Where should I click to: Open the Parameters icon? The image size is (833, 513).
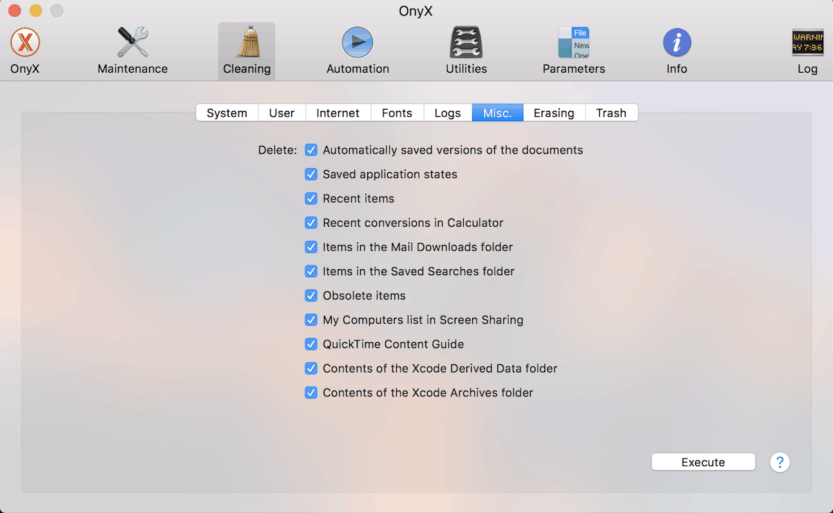(x=573, y=43)
